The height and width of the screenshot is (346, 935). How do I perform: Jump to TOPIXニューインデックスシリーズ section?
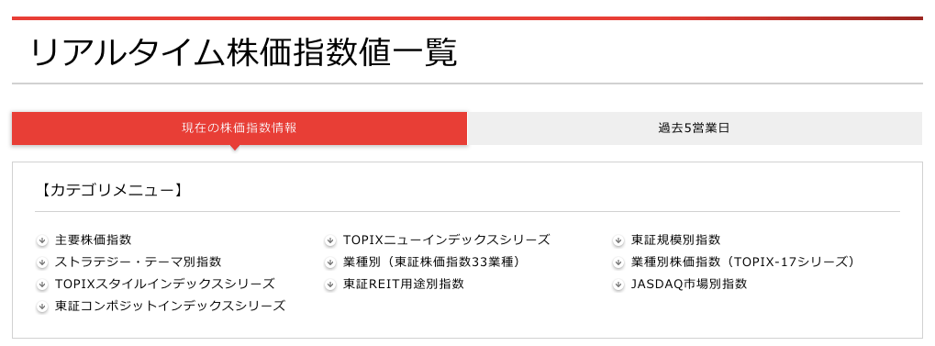click(447, 240)
